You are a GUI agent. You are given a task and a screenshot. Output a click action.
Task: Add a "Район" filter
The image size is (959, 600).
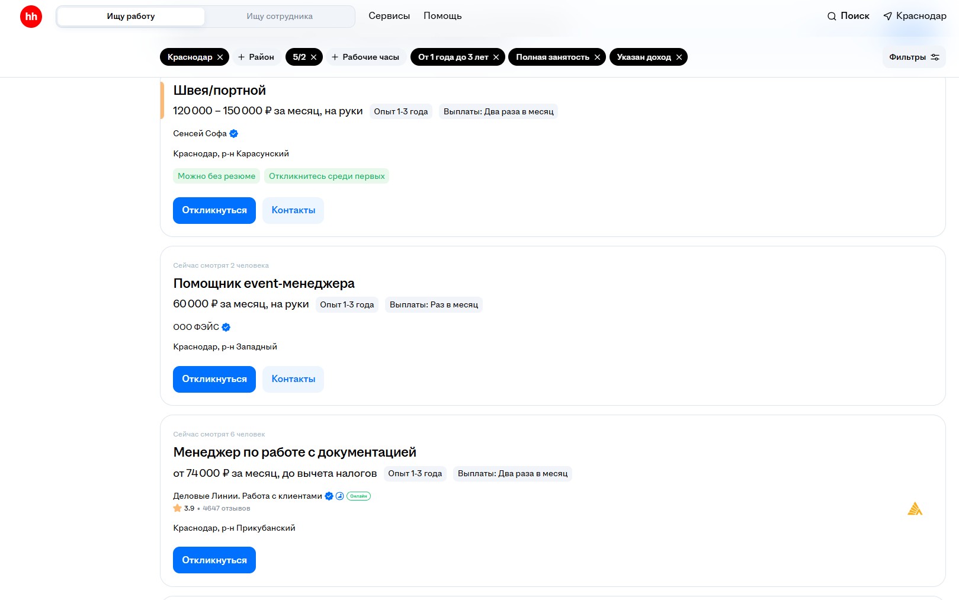(256, 57)
